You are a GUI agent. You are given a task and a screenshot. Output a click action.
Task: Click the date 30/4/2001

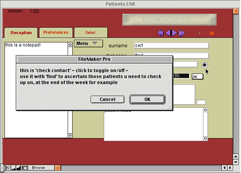pyautogui.click(x=15, y=11)
